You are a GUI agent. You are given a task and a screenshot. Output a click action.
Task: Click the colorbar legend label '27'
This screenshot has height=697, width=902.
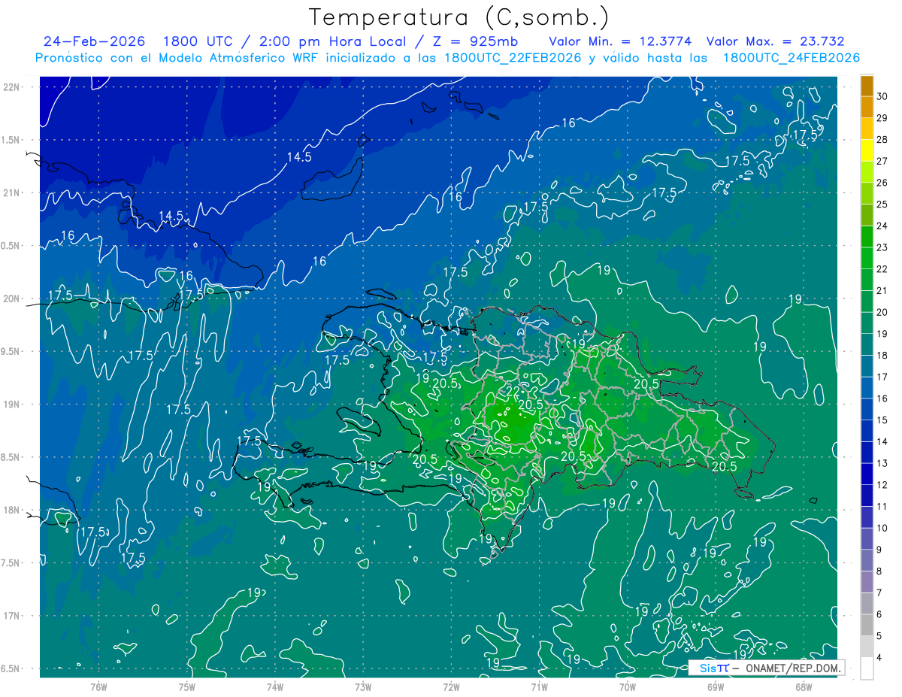882,161
